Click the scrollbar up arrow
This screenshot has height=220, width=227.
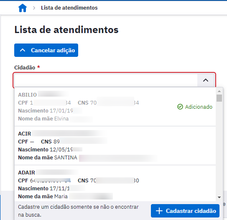point(219,91)
